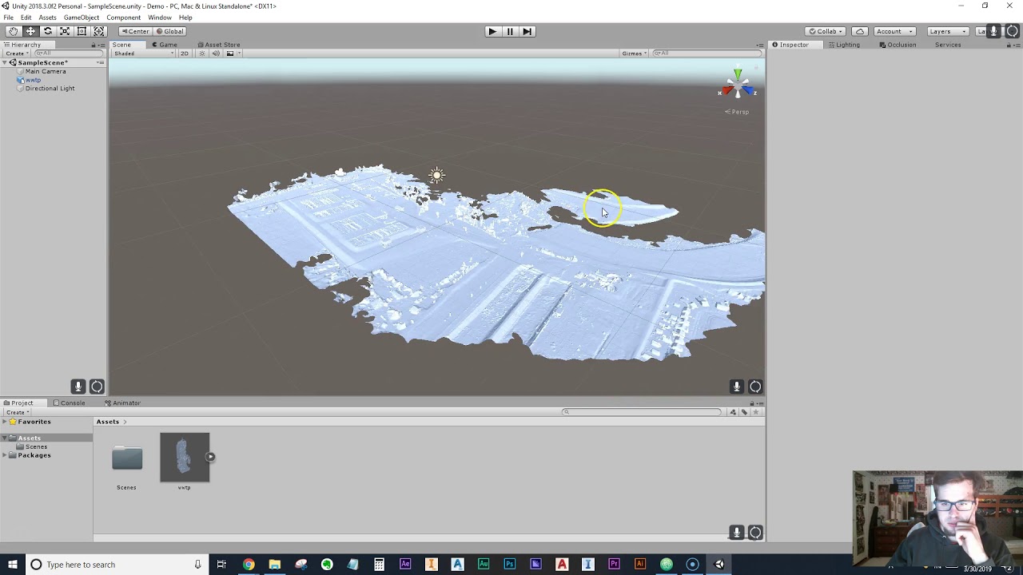Screen dimensions: 1023x575
Task: Open the Collab dropdown
Action: pyautogui.click(x=826, y=31)
